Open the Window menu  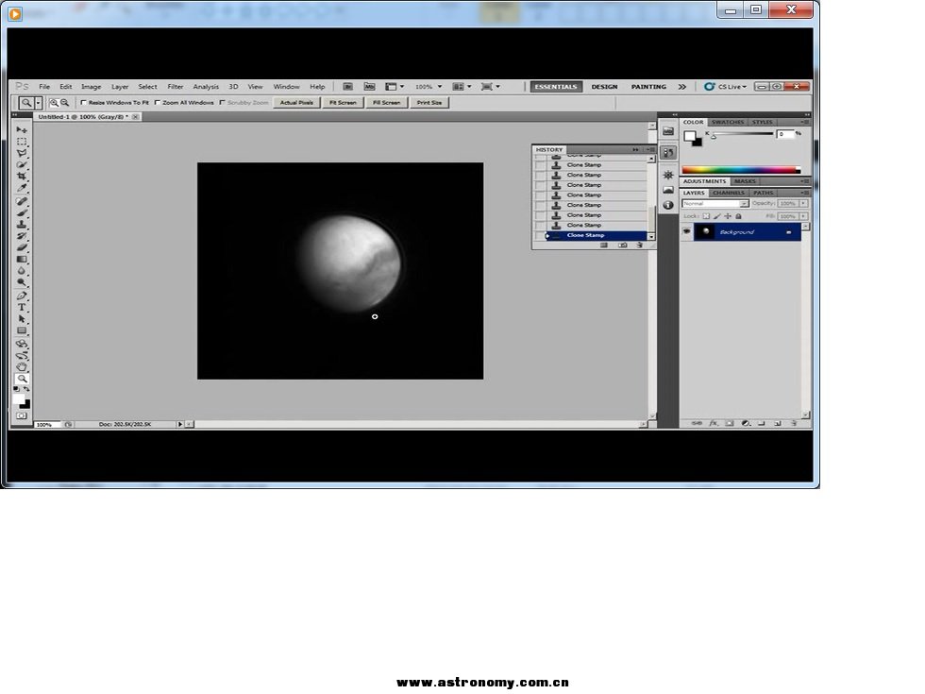click(286, 87)
